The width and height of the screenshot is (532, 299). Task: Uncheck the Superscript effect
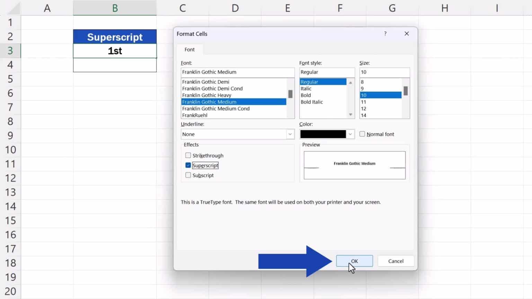188,165
